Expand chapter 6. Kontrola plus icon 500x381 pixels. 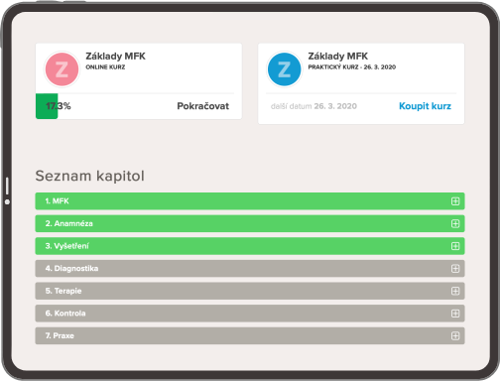(x=455, y=314)
